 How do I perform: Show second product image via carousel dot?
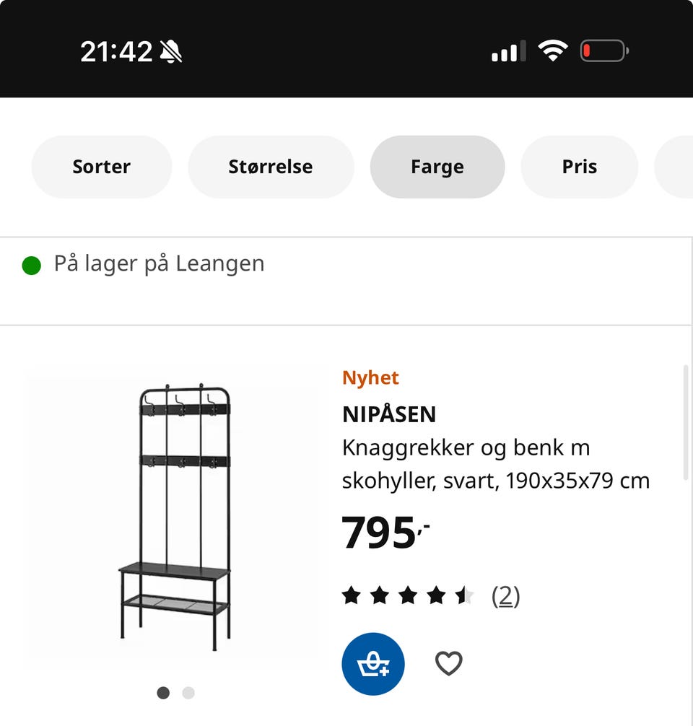coord(188,693)
